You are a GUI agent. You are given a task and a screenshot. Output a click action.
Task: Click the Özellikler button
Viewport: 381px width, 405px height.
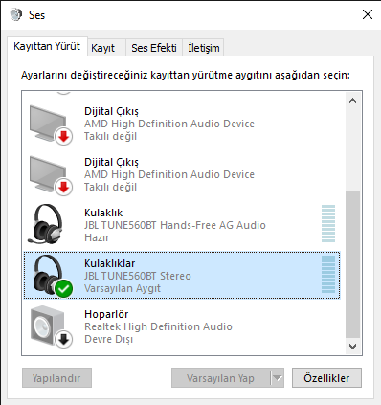click(x=326, y=378)
